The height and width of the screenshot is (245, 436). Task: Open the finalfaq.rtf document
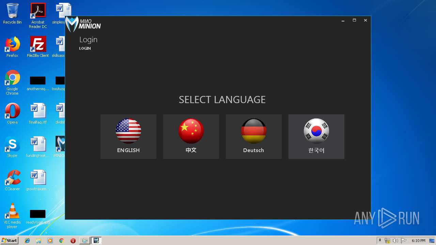[38, 114]
